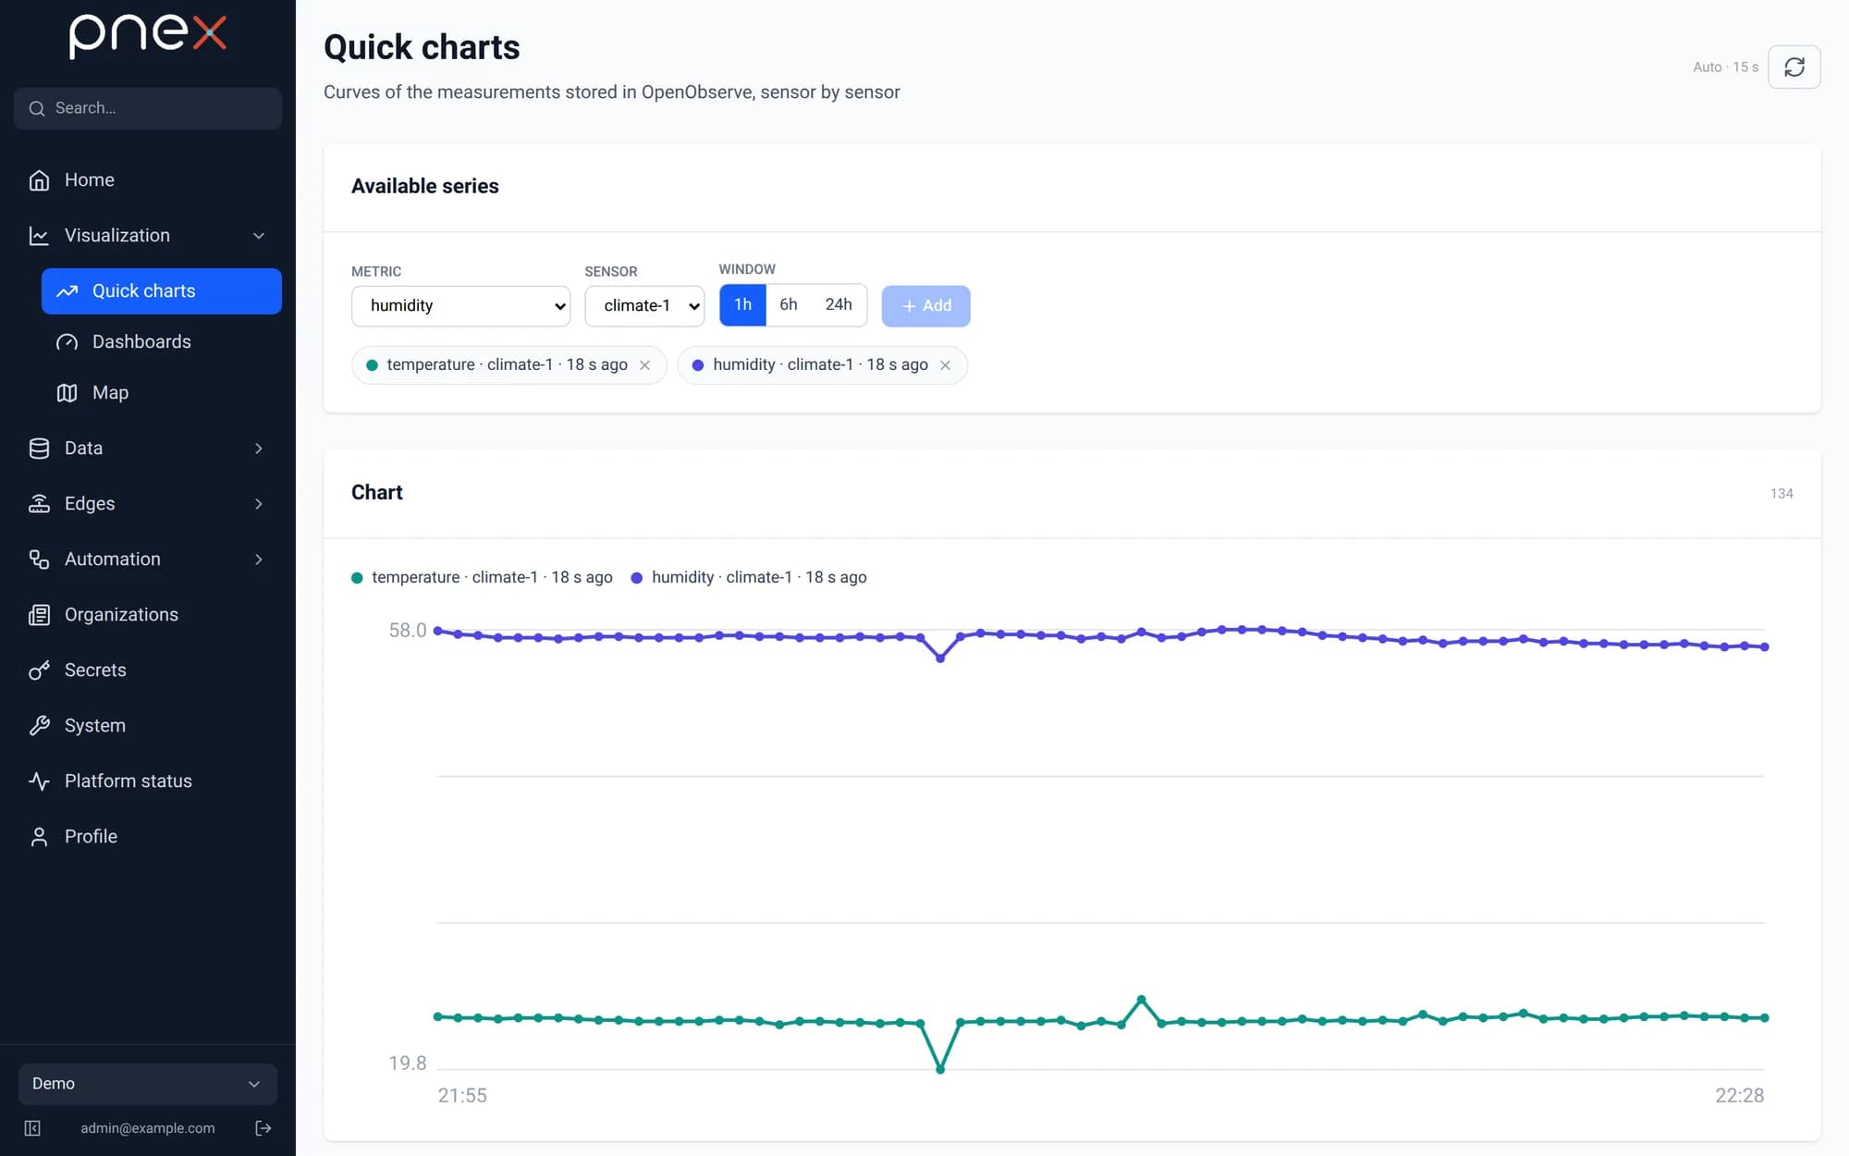The width and height of the screenshot is (1849, 1156).
Task: Click the Secrets key icon
Action: (x=39, y=670)
